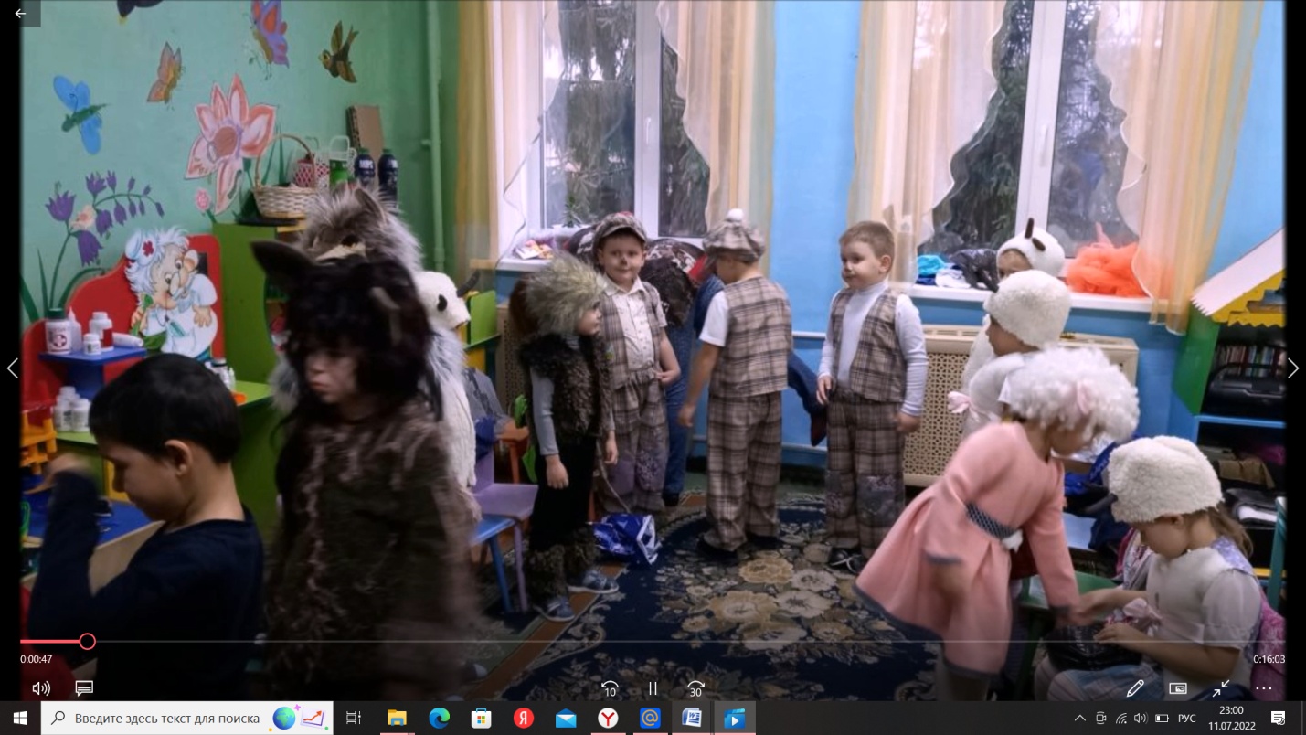Open the Wi-Fi network tray icon

1121,719
